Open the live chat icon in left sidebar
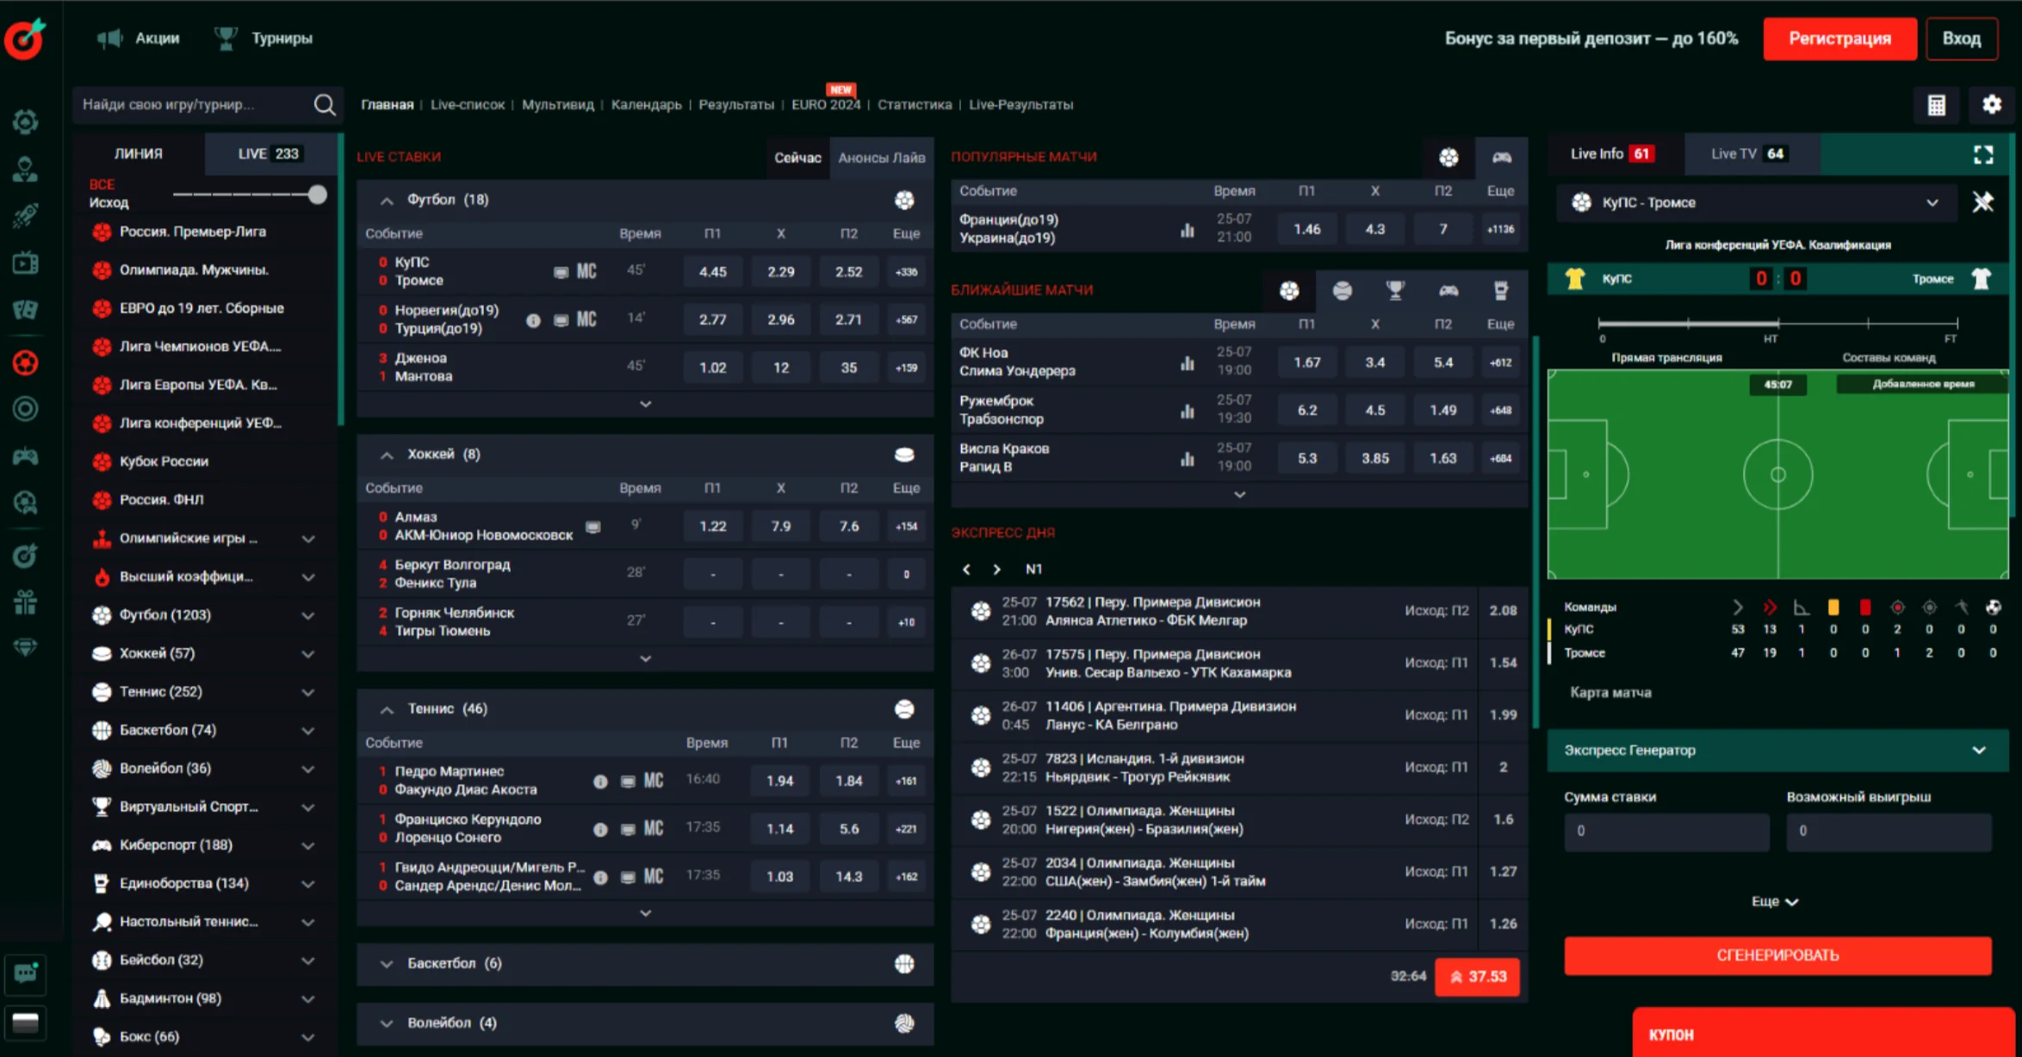The image size is (2022, 1057). 25,974
